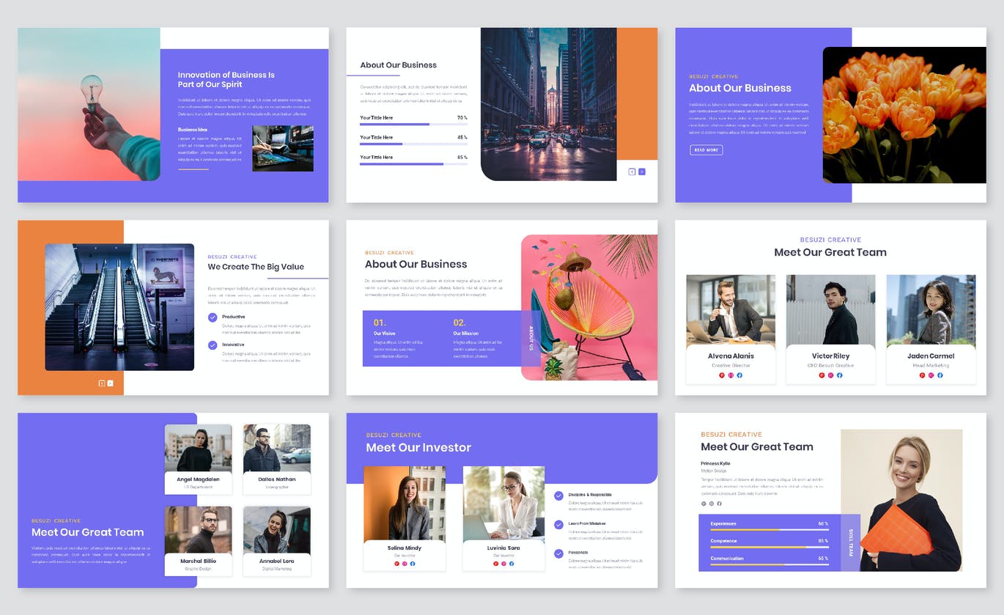This screenshot has width=1004, height=615.
Task: Click 'Business Idea' subheading
Action: 193,130
